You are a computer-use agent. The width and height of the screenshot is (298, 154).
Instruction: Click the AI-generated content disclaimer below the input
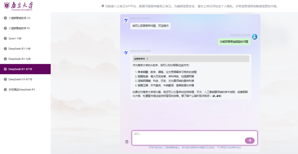point(195,147)
